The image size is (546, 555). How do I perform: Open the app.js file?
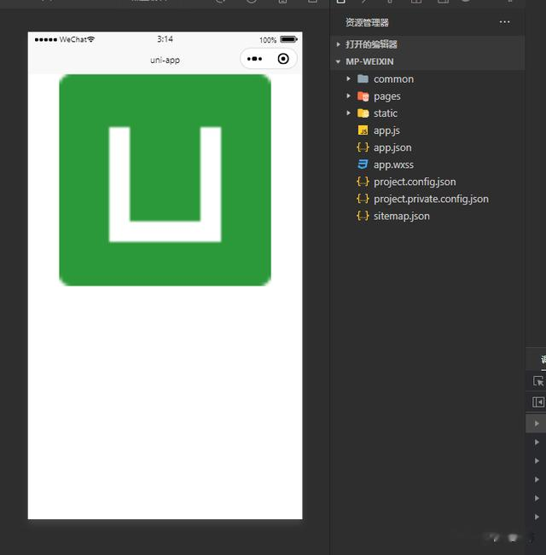(x=386, y=130)
